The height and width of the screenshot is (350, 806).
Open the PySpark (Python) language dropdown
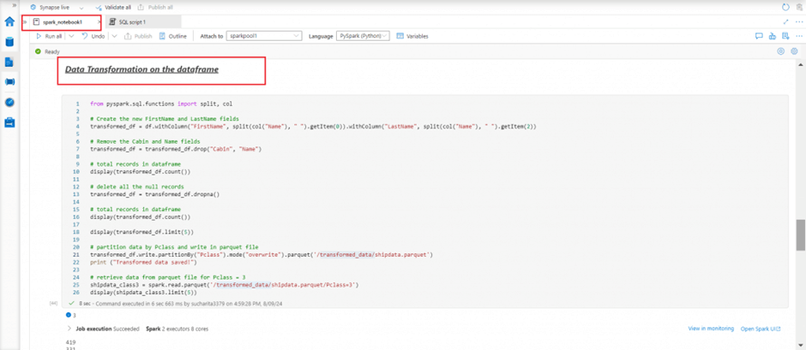point(364,36)
